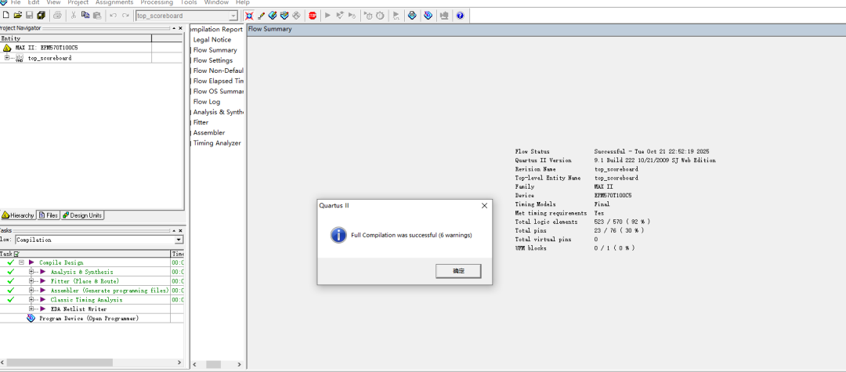Click the Start Compilation play icon
The height and width of the screenshot is (372, 846).
coord(327,16)
